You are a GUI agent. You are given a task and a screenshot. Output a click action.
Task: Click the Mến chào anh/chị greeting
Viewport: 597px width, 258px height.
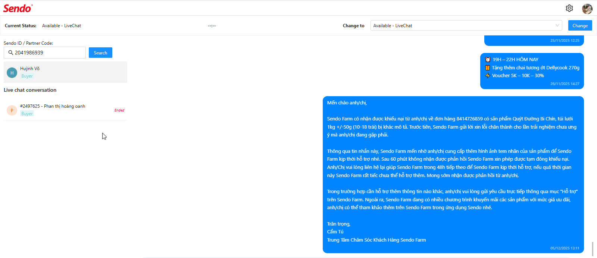pos(347,103)
